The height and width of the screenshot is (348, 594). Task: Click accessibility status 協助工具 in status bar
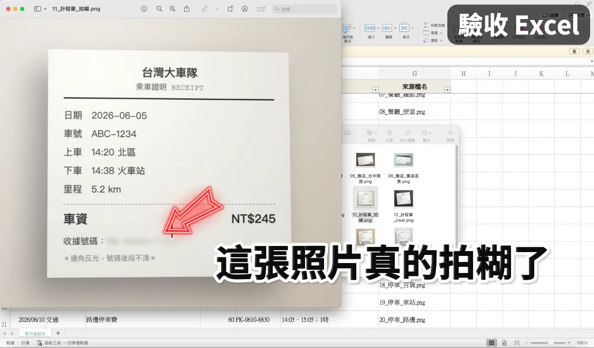click(x=63, y=343)
